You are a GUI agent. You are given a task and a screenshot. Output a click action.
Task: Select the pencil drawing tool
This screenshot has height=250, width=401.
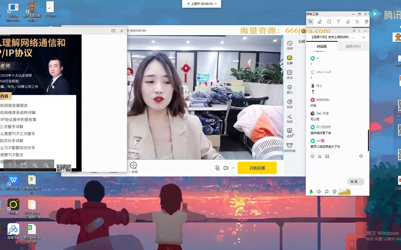pyautogui.click(x=320, y=22)
